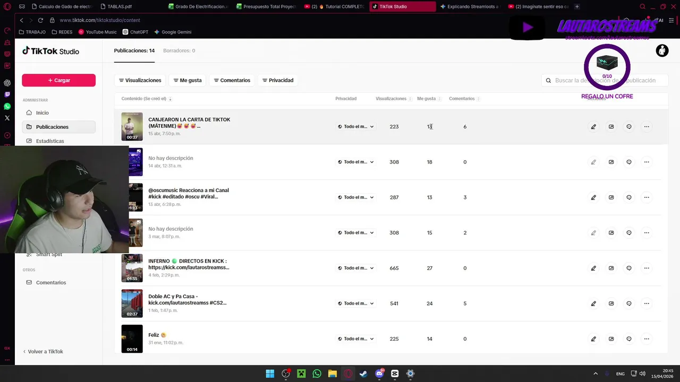Open the profile avatar menu
Image resolution: width=680 pixels, height=382 pixels.
pos(662,51)
